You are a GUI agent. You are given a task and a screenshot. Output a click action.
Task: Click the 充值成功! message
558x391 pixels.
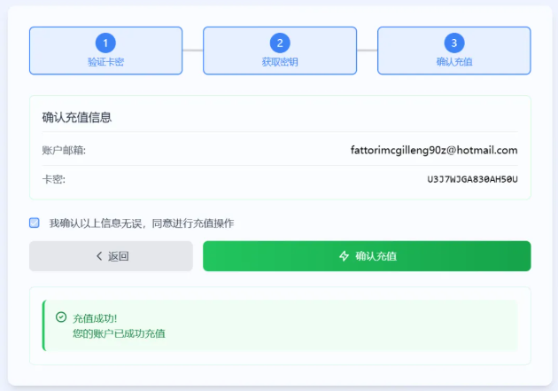coord(95,318)
